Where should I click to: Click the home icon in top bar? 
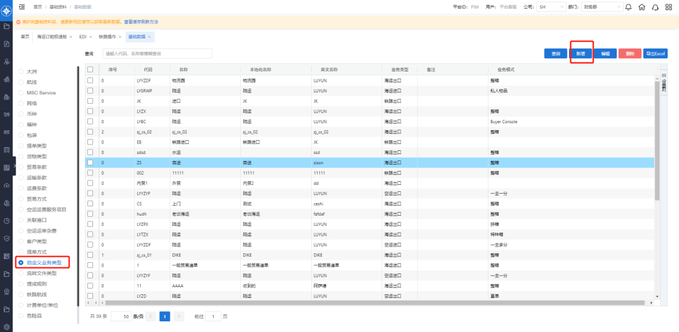[x=641, y=8]
